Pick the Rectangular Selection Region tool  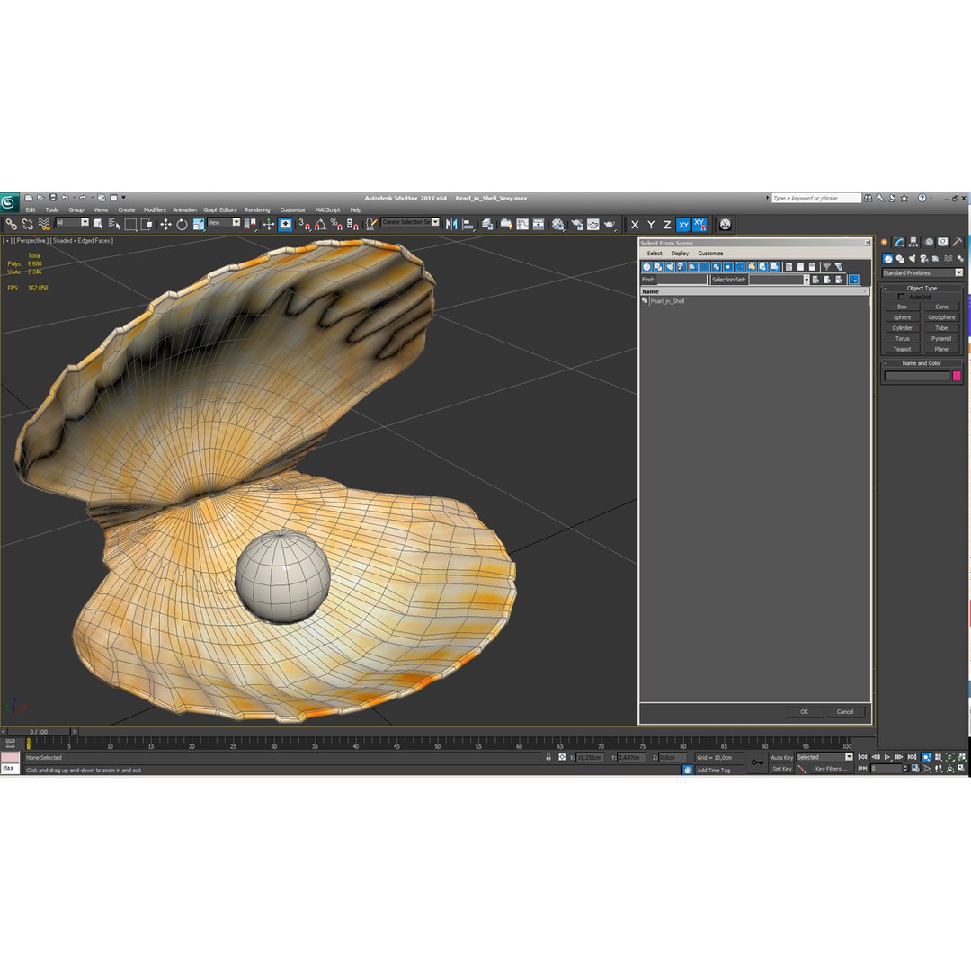pos(130,224)
